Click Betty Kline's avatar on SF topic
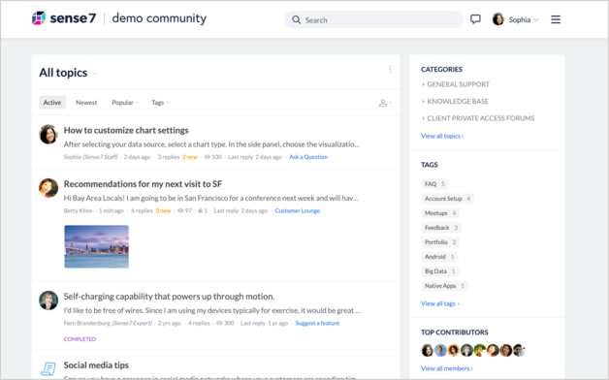Viewport: 609px width, 380px height. point(48,188)
